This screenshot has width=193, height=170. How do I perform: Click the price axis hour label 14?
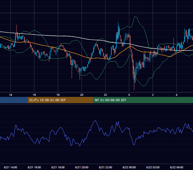(11, 95)
